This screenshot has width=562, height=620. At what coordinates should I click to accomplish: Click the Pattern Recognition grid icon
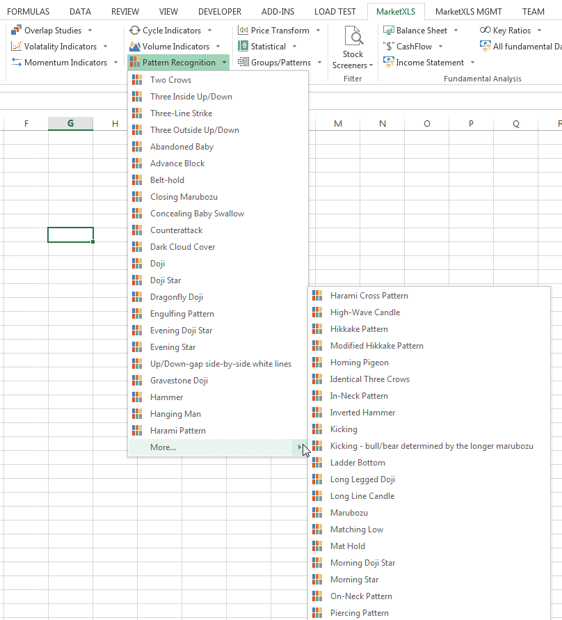pos(135,63)
